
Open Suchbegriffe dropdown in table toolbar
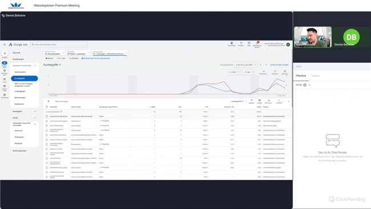237,101
